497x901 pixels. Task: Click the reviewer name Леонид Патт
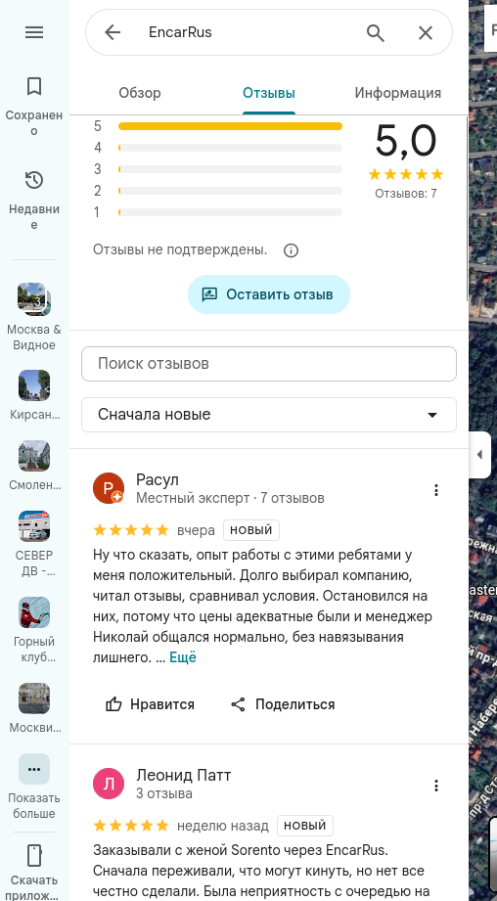[183, 775]
